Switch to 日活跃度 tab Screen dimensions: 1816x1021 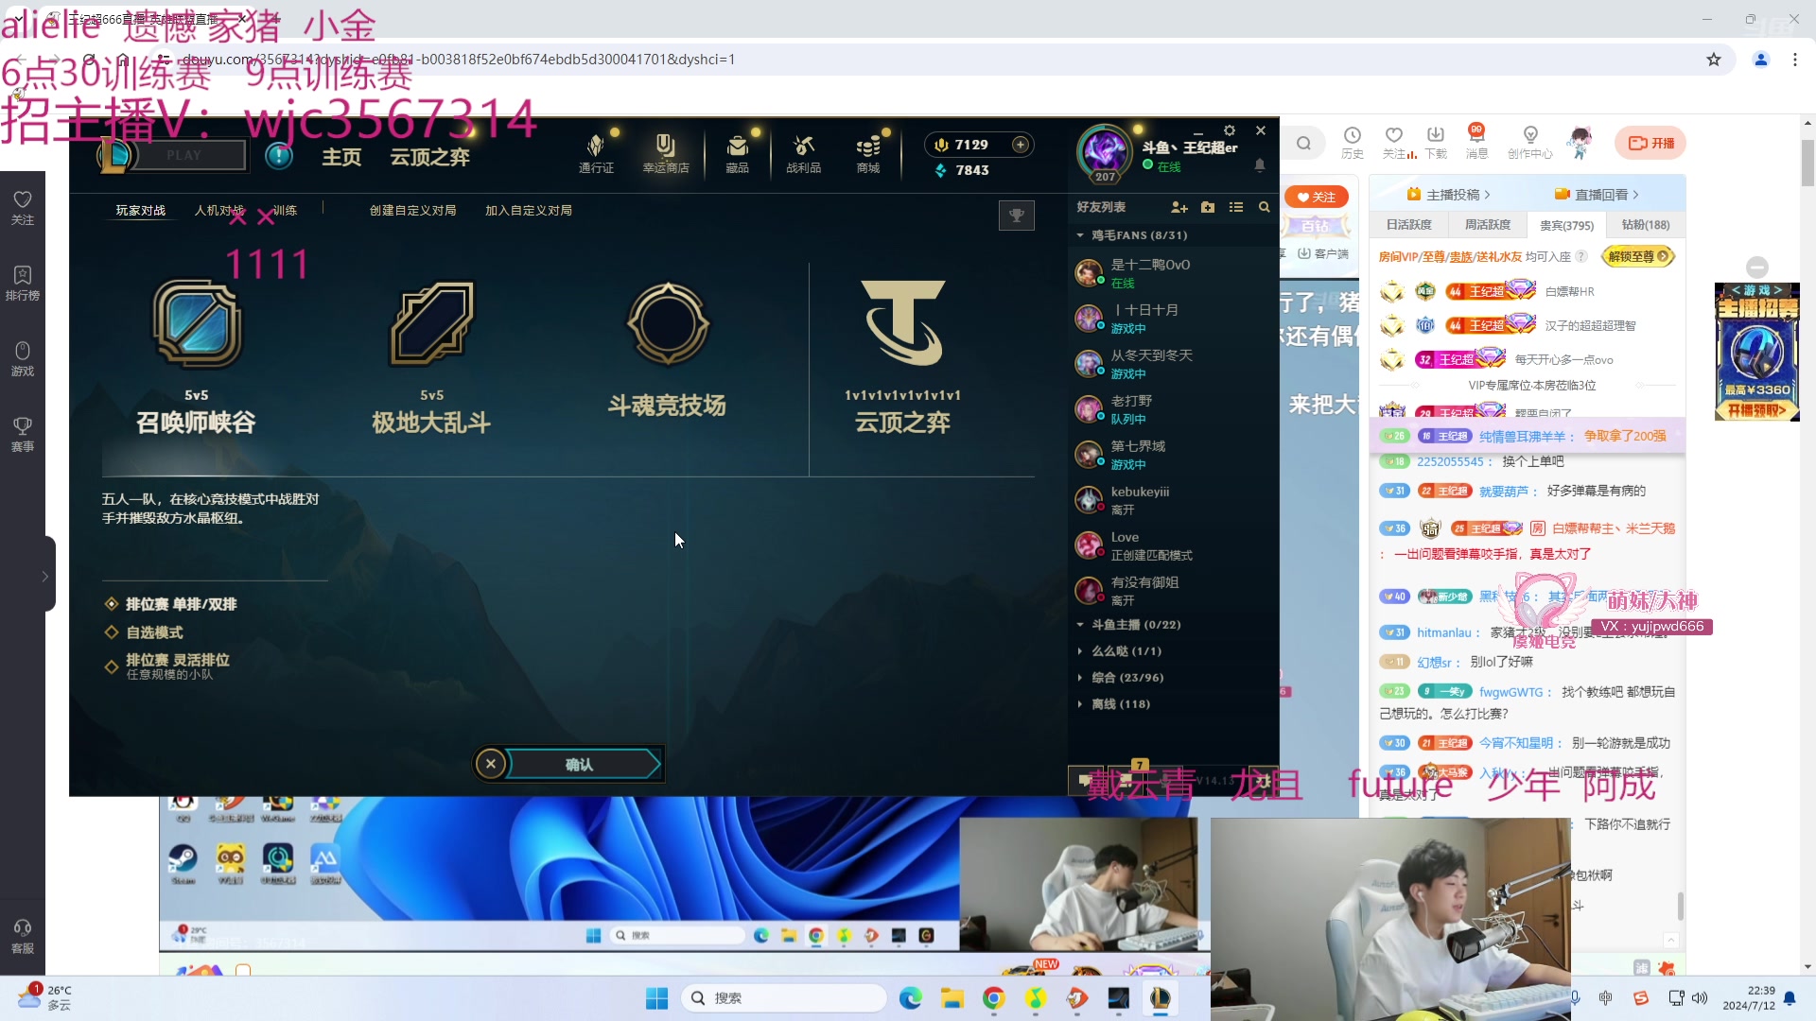pos(1409,225)
